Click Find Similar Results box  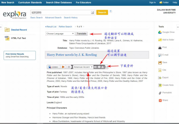pyautogui.click(x=20, y=56)
